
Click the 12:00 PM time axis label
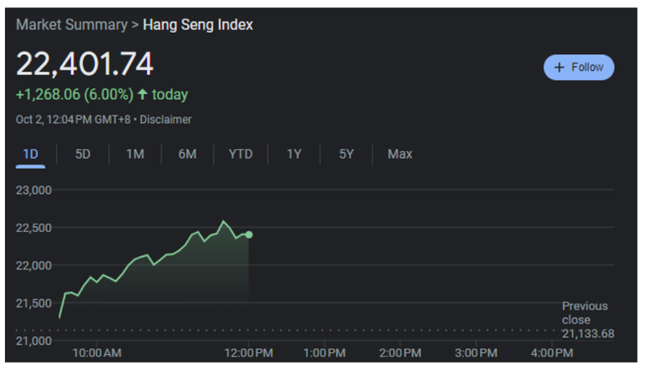pyautogui.click(x=249, y=353)
